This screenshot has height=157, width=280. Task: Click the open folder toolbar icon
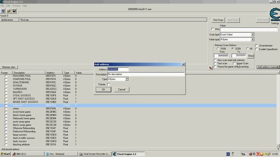click(x=9, y=11)
